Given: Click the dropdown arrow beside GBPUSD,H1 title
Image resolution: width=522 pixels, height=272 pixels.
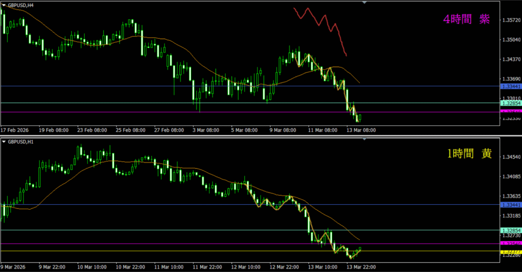Looking at the screenshot, I should point(4,141).
